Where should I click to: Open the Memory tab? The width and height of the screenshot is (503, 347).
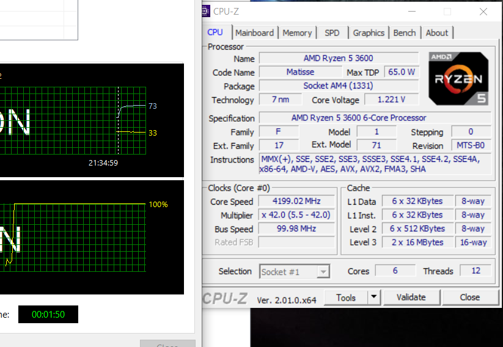tap(297, 33)
